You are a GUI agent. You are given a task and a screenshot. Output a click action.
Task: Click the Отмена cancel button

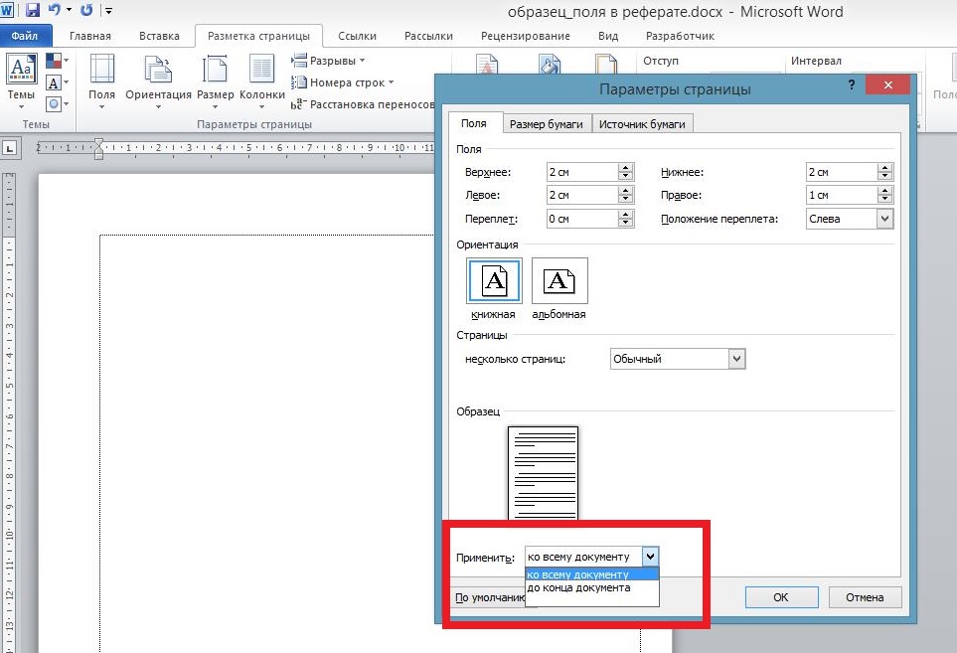(x=865, y=597)
